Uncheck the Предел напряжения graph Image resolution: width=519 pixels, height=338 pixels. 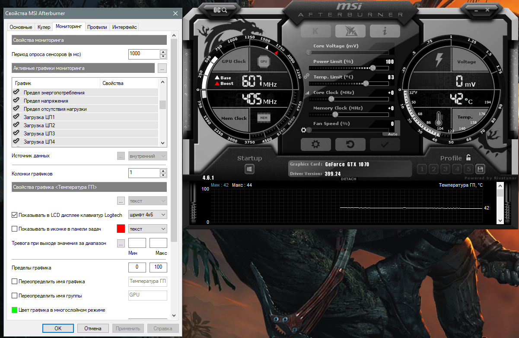tap(16, 100)
